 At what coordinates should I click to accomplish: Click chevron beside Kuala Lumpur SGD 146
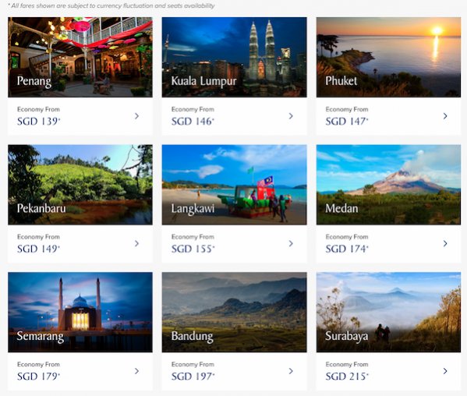click(291, 116)
